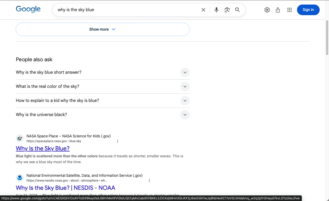Click NASA snippet "Blue light is scattered more"

(x=57, y=156)
